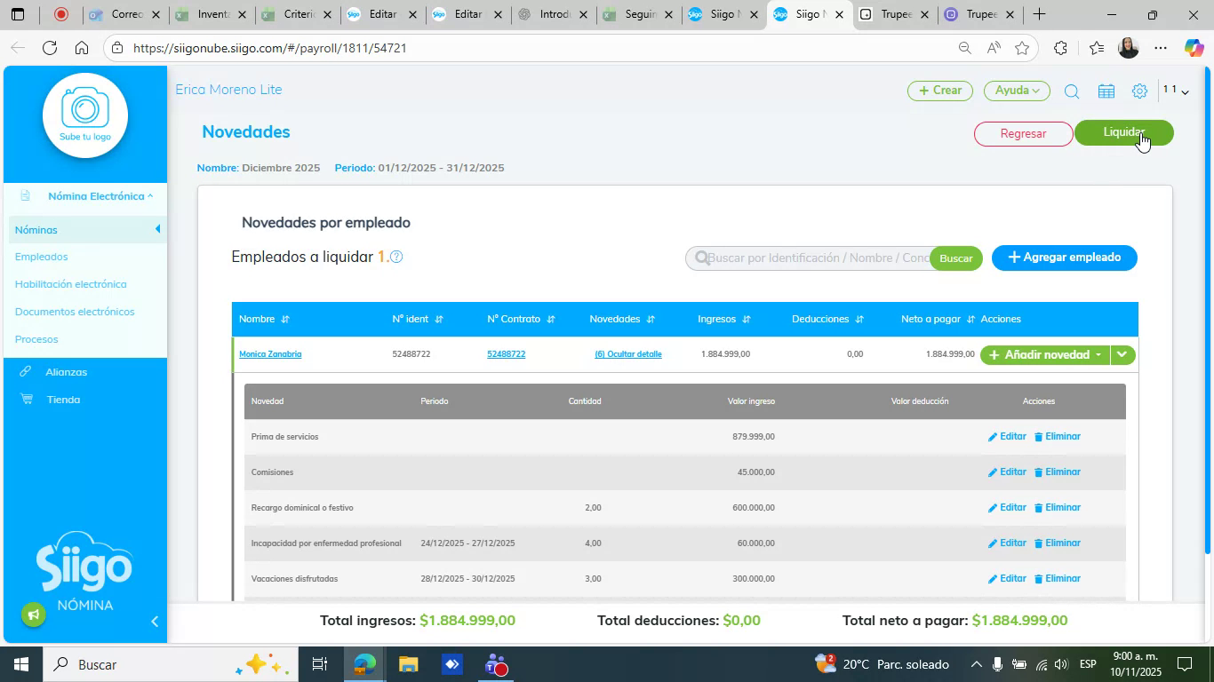Screen dimensions: 1214x682
Task: Edit the Comisiones novelty
Action: tap(1007, 472)
